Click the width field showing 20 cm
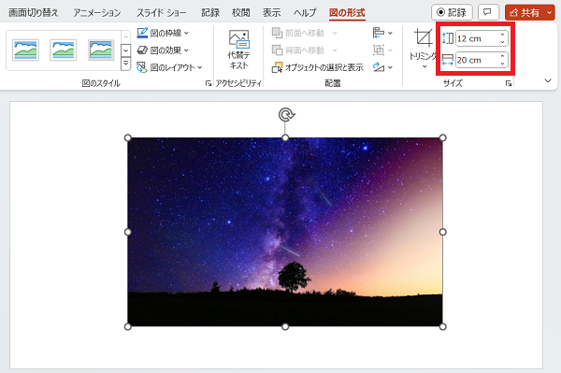Screen dimensions: 561x373 477,60
